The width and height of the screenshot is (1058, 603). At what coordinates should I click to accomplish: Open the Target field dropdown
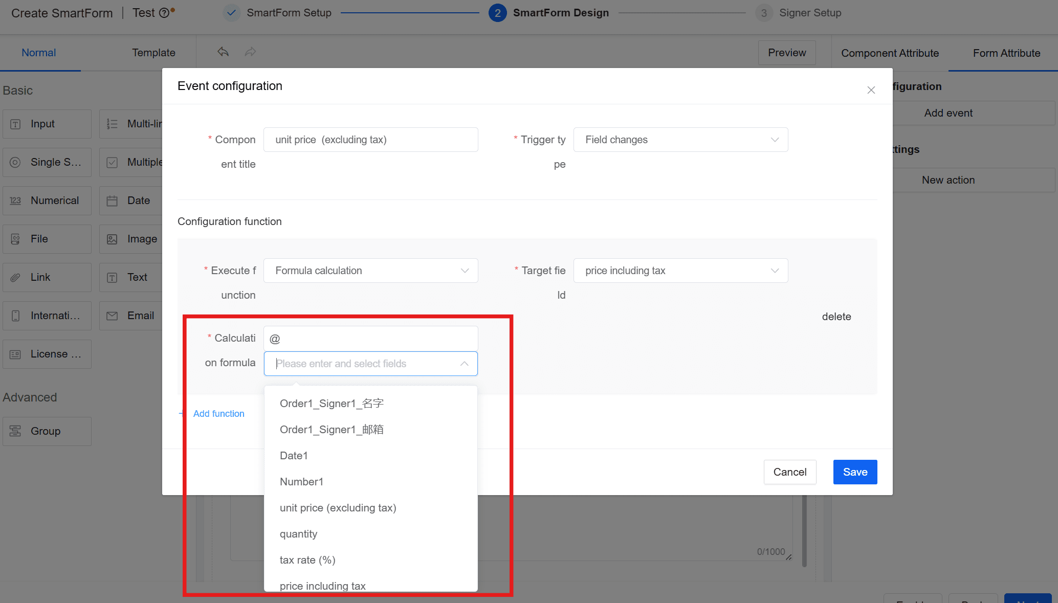[680, 271]
